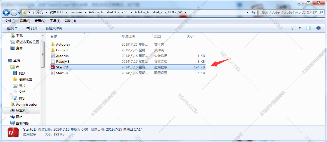Viewport: 327px width, 142px height.
Task: Select Administrator in the navigation pane
Action: pos(27,104)
